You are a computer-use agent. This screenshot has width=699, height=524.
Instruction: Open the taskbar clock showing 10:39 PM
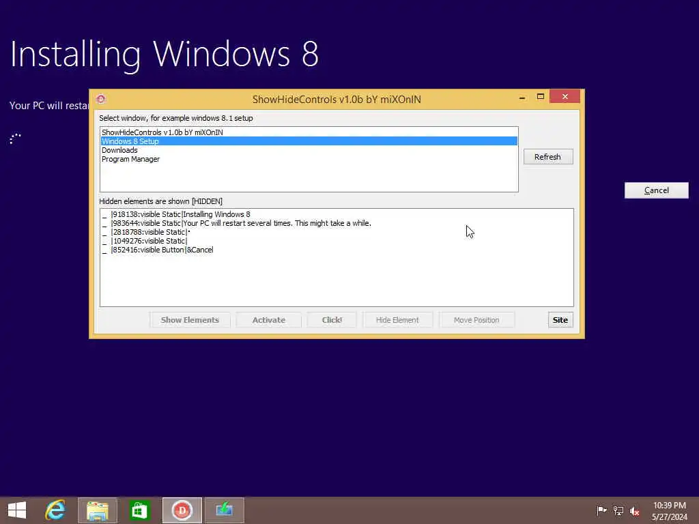(x=669, y=510)
